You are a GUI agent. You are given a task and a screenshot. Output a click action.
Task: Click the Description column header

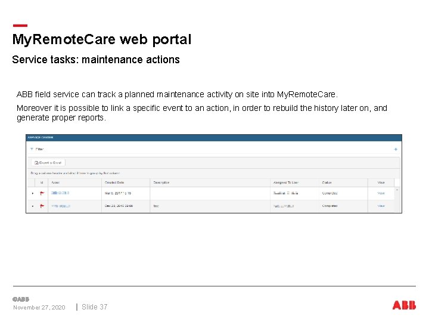pyautogui.click(x=161, y=182)
